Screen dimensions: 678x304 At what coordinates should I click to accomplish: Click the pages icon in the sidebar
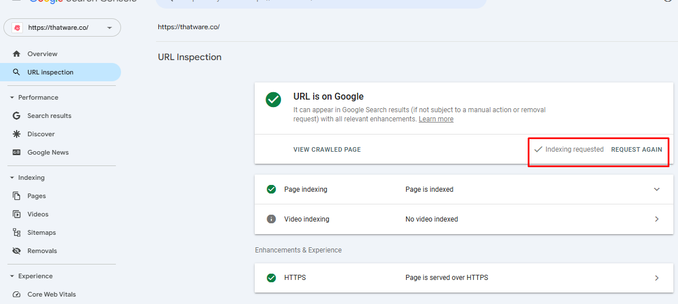tap(17, 196)
